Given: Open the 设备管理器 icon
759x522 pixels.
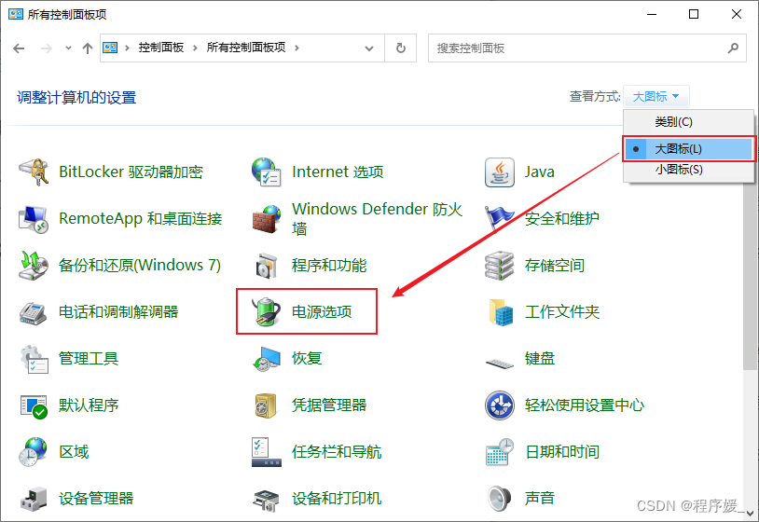Looking at the screenshot, I should click(x=34, y=499).
